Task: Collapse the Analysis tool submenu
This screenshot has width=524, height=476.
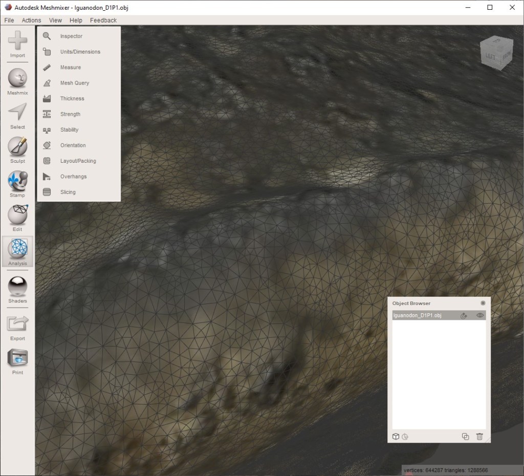Action: click(x=17, y=251)
